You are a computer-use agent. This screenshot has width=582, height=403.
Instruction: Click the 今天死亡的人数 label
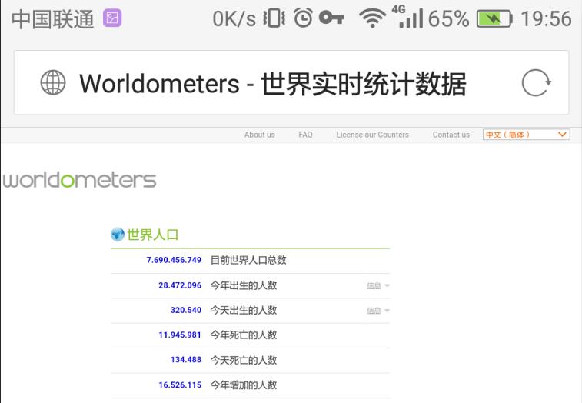tap(244, 360)
